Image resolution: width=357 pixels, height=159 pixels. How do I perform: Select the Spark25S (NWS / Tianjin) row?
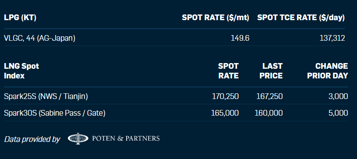click(176, 96)
